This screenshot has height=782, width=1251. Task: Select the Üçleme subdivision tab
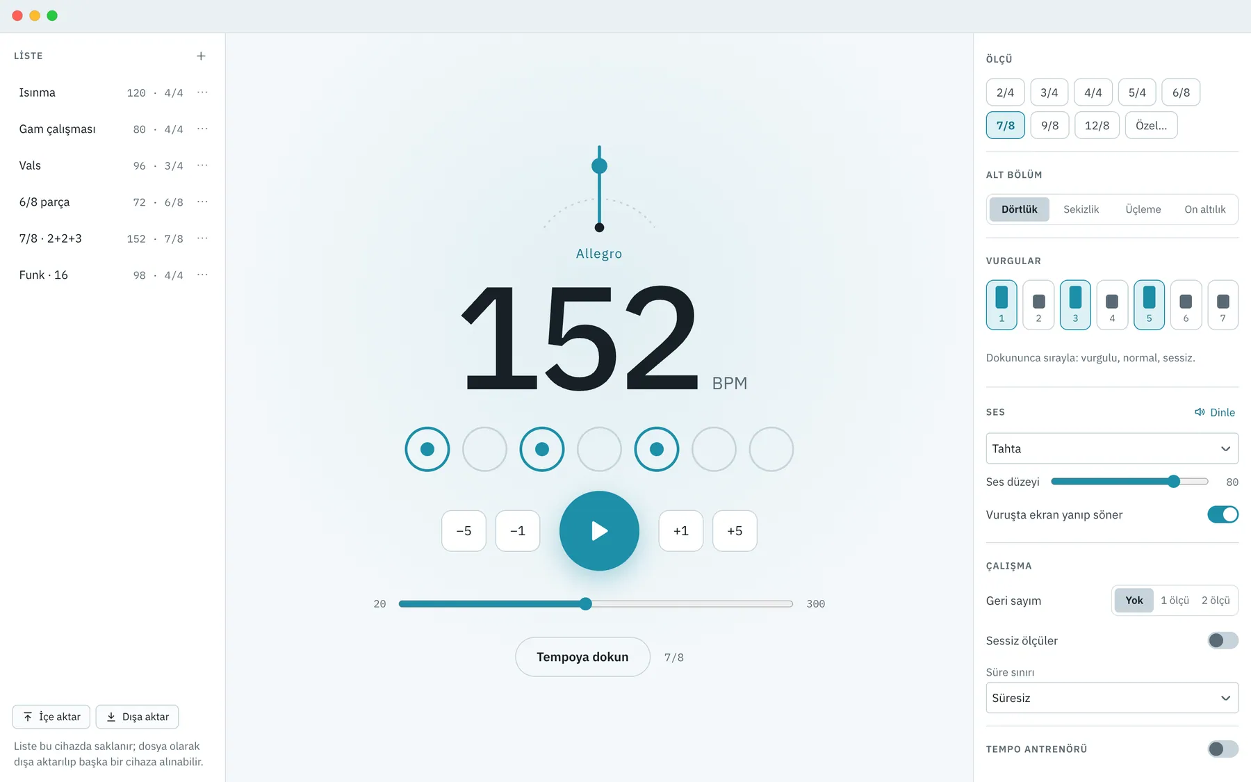click(1143, 209)
